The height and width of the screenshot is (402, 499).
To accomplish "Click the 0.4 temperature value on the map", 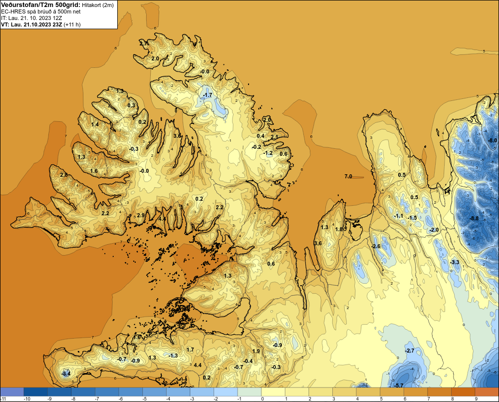I will click(x=260, y=136).
